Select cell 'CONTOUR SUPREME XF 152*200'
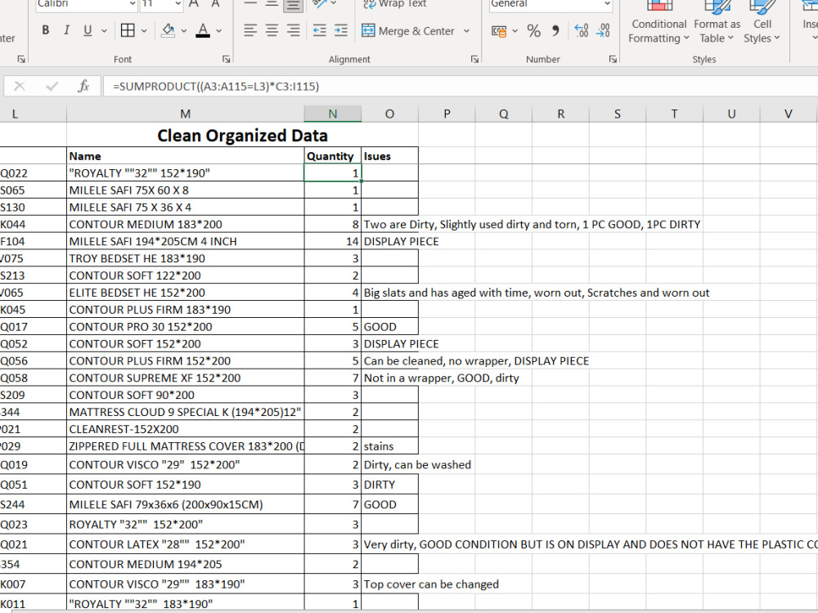The image size is (818, 613). pos(185,378)
